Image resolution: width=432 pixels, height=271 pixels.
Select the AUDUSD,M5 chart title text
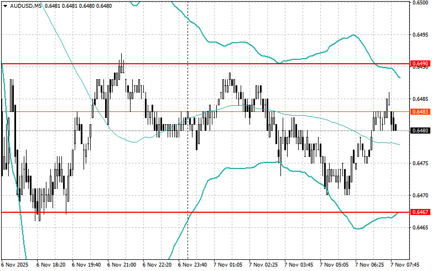click(x=25, y=6)
